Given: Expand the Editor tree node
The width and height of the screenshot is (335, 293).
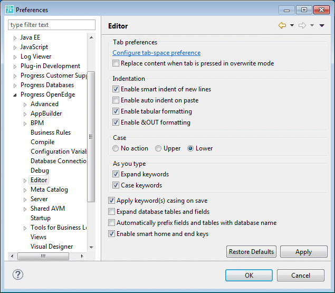Looking at the screenshot, I should click(25, 181).
